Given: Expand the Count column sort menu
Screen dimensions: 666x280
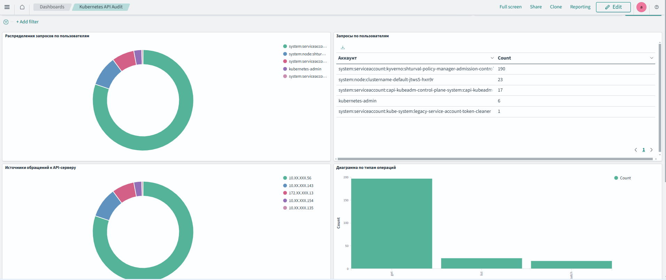Looking at the screenshot, I should pos(651,58).
